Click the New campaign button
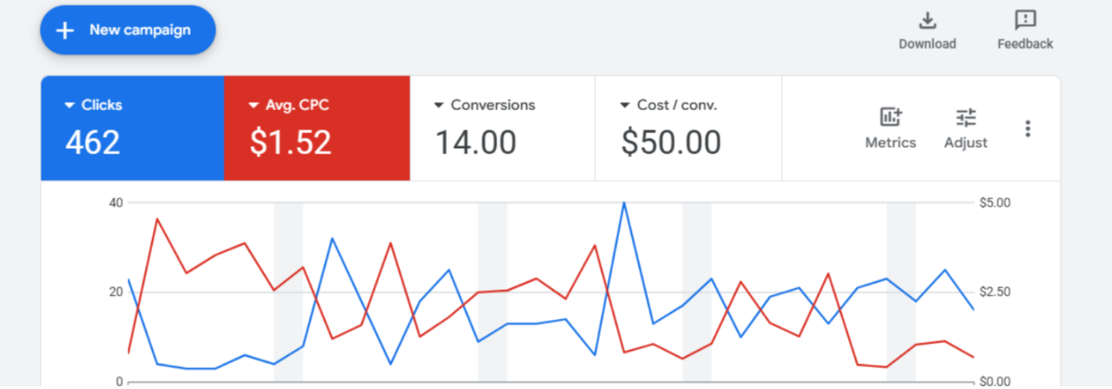Screen dimensions: 1112x389 tap(128, 30)
